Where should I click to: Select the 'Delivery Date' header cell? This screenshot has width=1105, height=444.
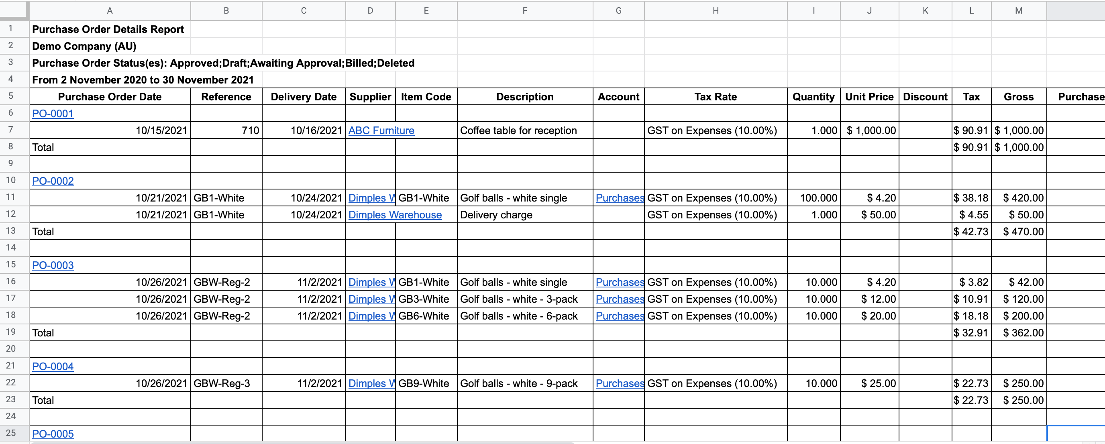coord(304,97)
